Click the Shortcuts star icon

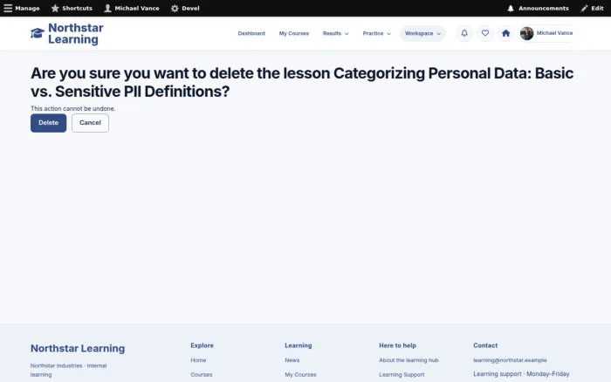(55, 8)
